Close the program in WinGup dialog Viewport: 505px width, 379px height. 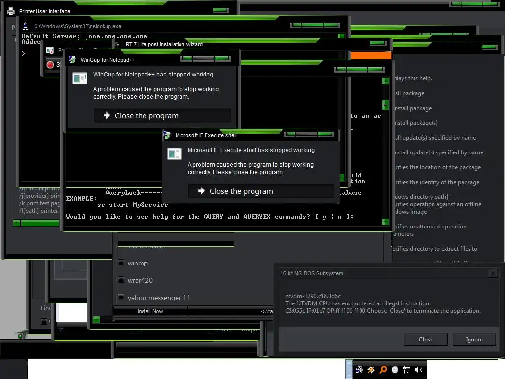point(162,115)
